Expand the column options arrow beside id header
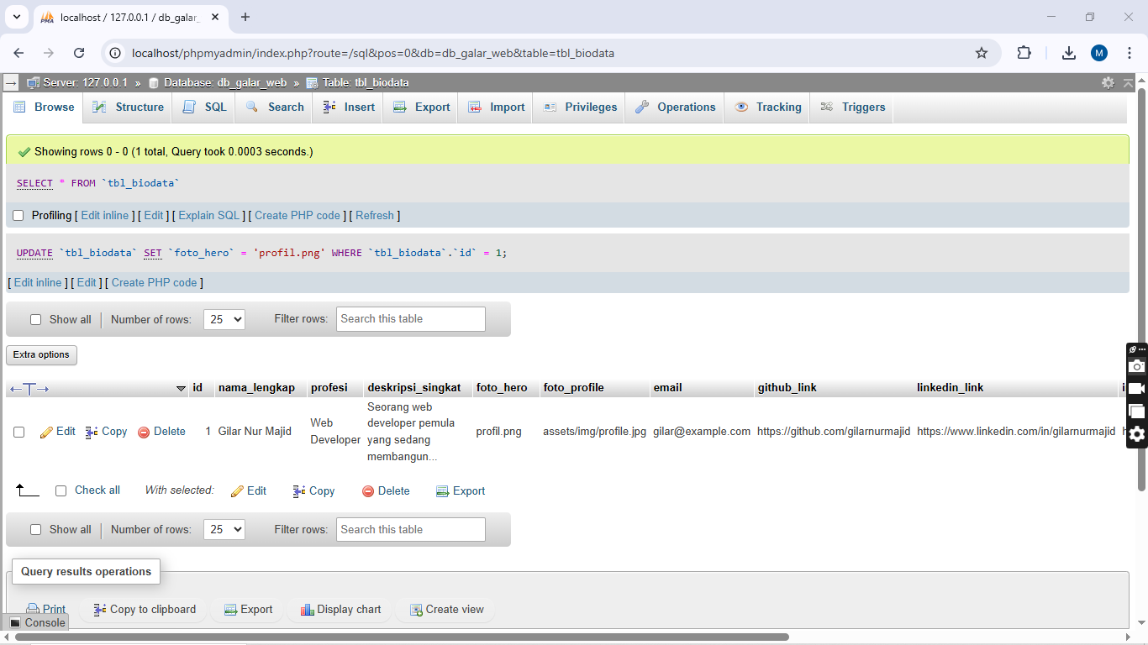 click(x=181, y=388)
